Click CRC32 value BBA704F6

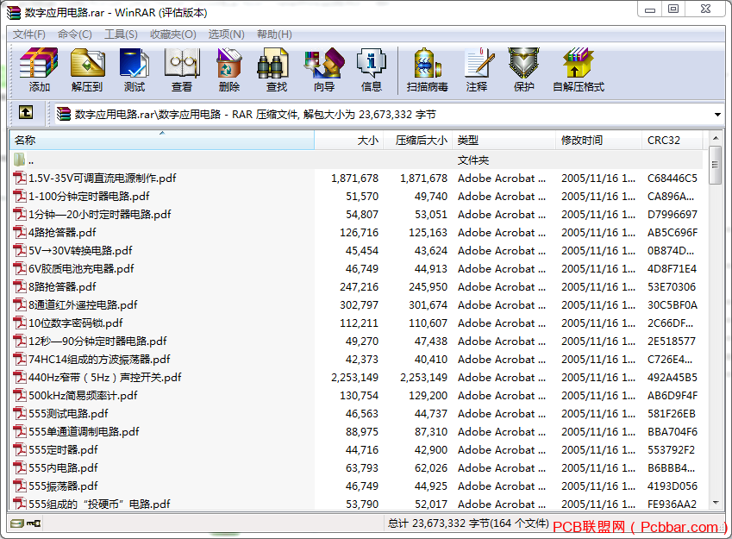point(673,431)
